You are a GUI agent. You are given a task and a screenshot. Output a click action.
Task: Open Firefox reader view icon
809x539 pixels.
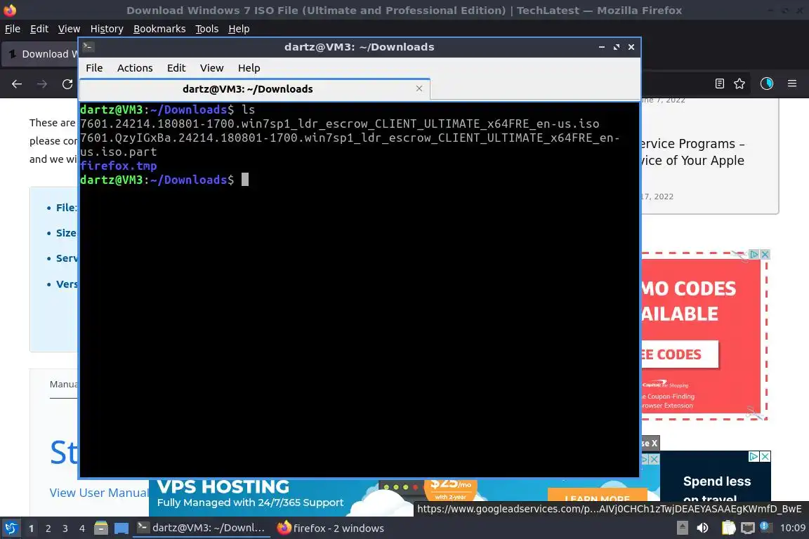[x=720, y=84]
